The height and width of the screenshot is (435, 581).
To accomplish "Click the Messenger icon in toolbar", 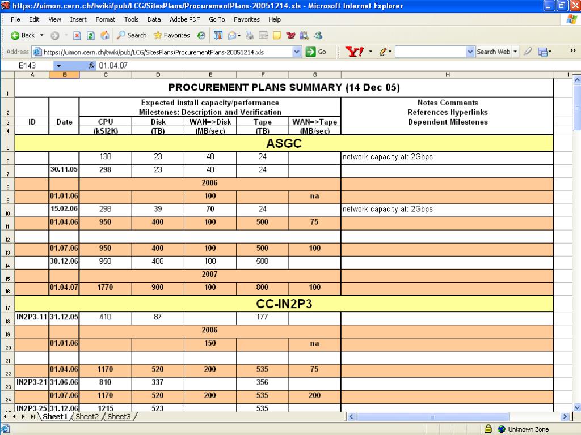I will pyautogui.click(x=318, y=36).
